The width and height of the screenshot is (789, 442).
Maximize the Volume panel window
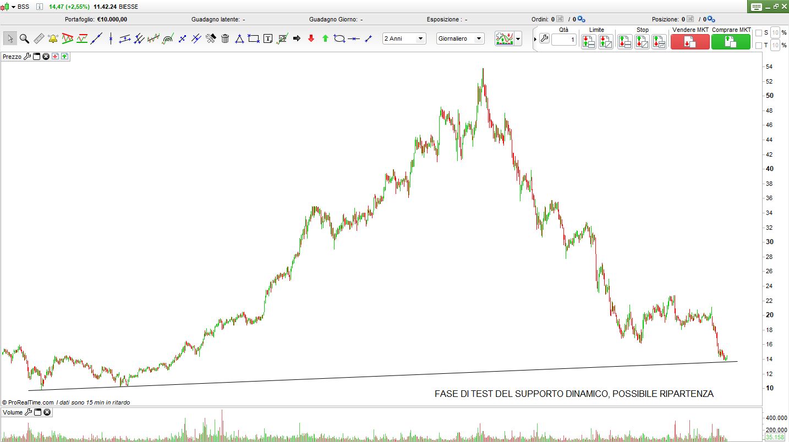(38, 412)
